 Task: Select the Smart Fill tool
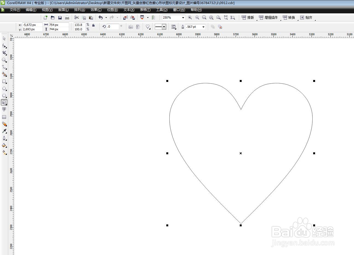4,74
